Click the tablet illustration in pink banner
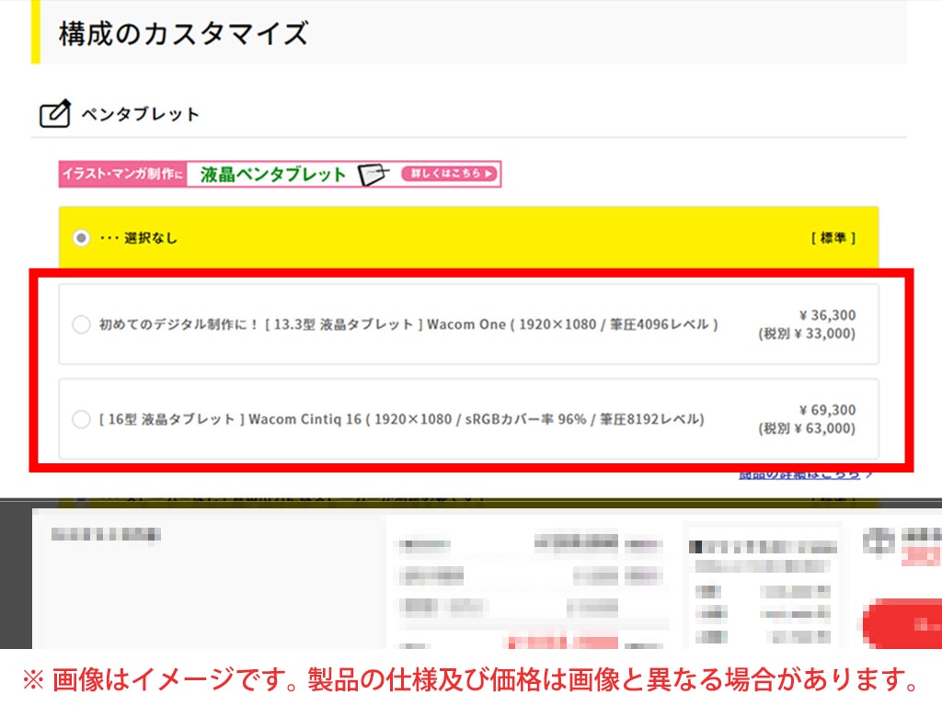Screen dimensions: 942x706 click(x=373, y=175)
